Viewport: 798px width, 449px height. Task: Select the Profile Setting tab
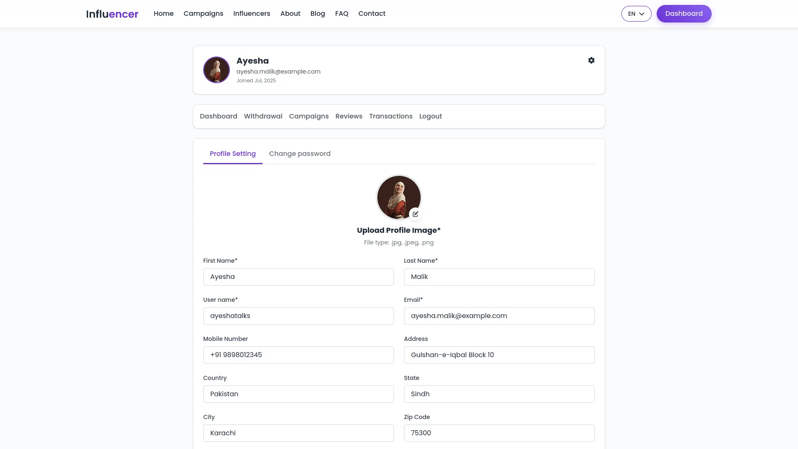(233, 154)
